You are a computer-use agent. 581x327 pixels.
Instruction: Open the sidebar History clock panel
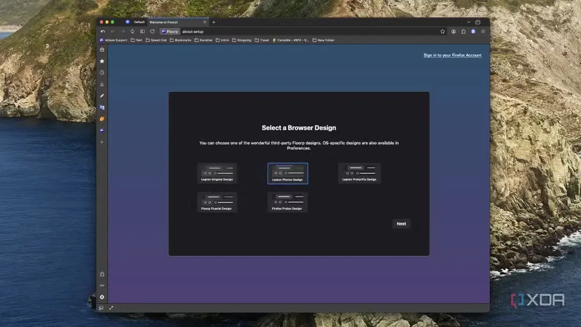102,73
